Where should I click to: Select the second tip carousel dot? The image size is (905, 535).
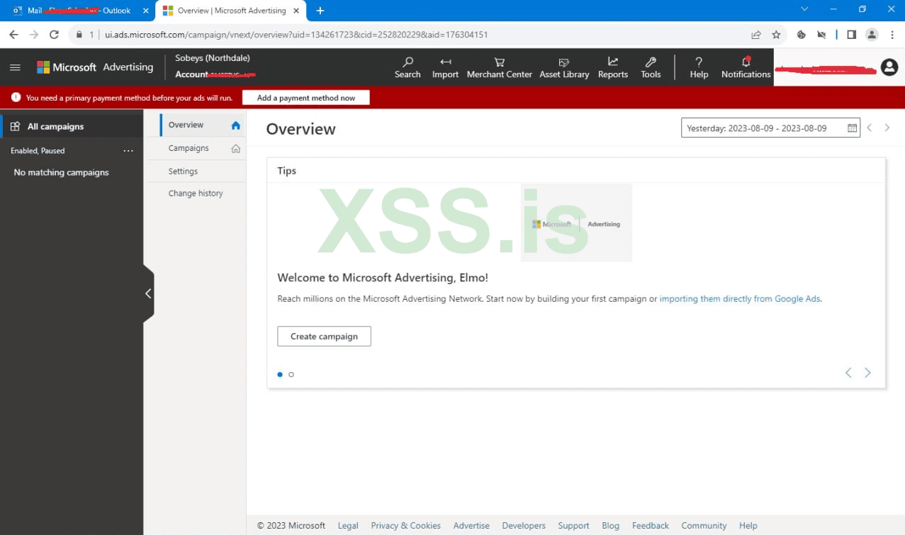point(291,374)
